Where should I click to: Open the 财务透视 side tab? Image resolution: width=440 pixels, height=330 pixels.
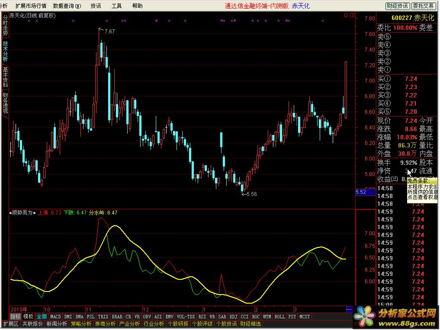click(x=5, y=103)
